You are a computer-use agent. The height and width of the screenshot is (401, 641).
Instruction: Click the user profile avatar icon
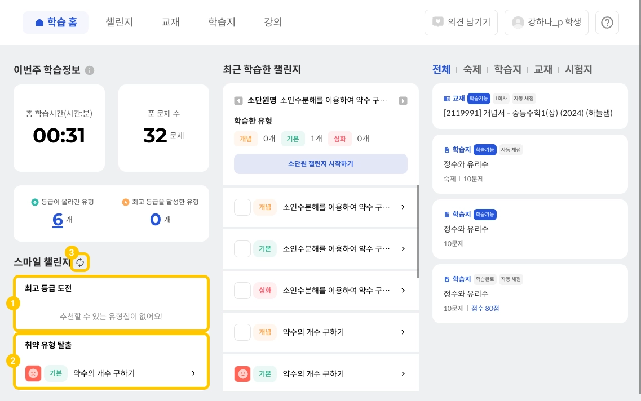[518, 23]
